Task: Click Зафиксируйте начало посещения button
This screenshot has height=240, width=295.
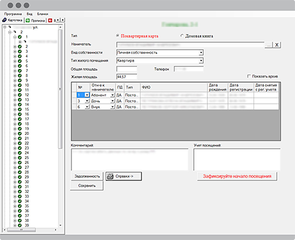Action: coord(237,176)
